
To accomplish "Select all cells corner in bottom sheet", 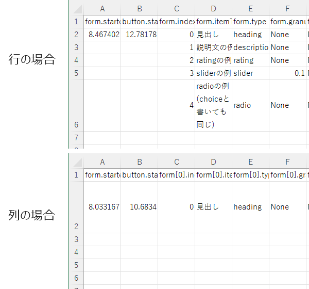I will coord(77,162).
